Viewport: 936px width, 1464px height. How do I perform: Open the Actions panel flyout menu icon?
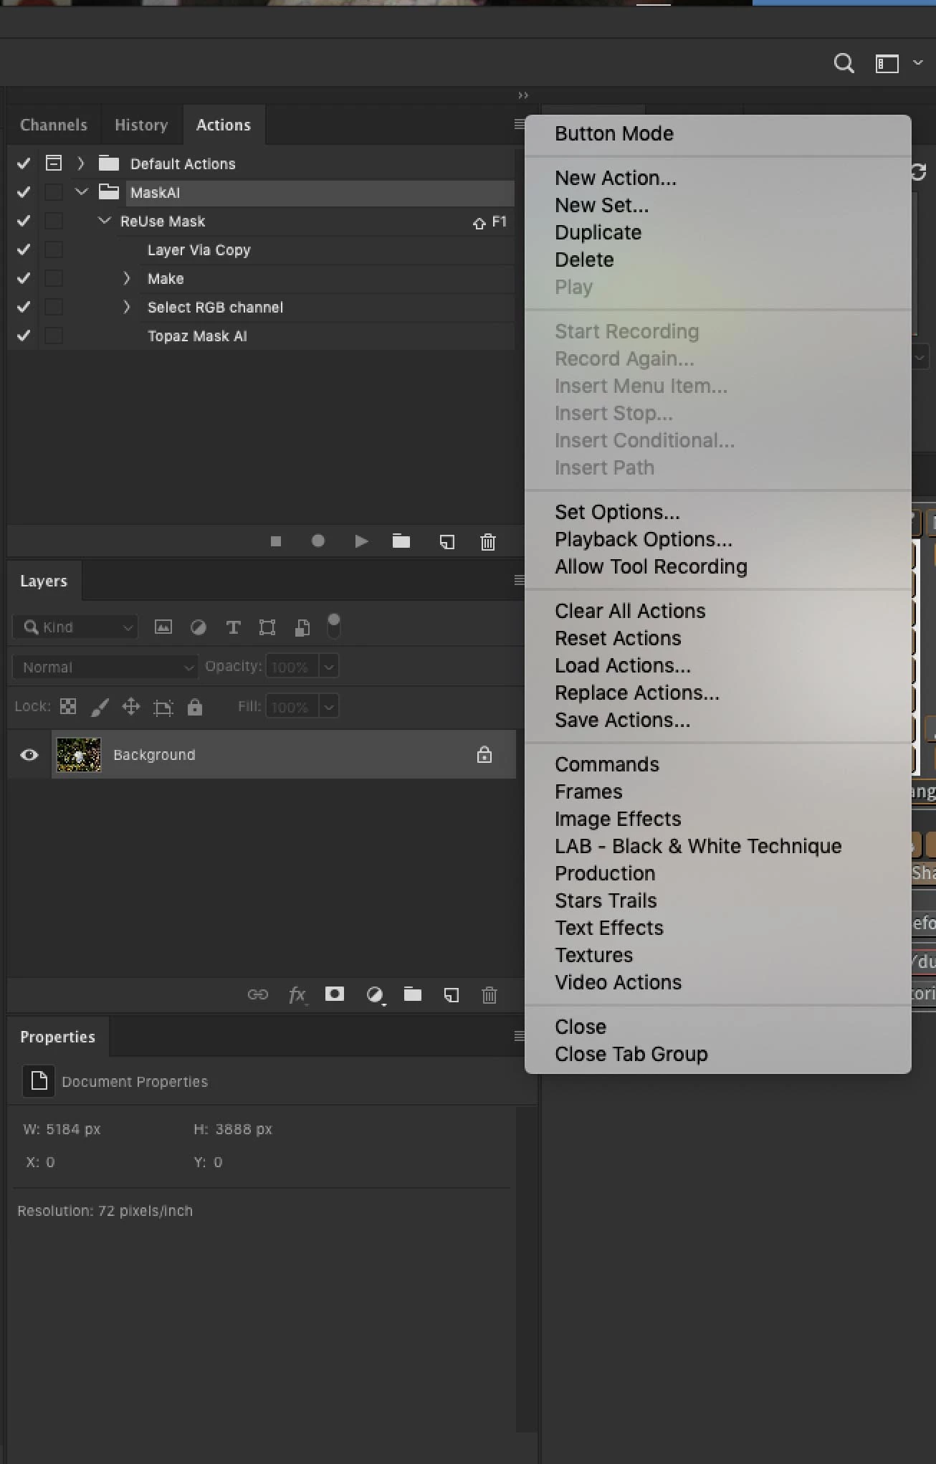click(520, 125)
